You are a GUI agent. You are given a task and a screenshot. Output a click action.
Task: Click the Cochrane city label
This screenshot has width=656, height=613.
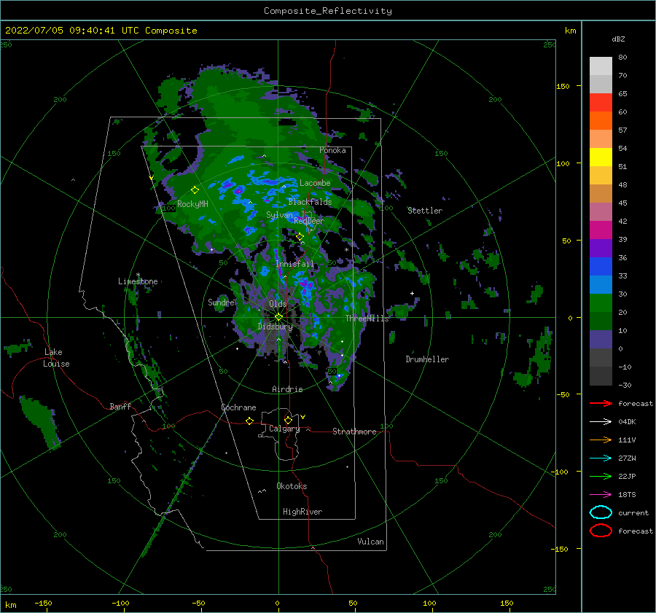238,407
